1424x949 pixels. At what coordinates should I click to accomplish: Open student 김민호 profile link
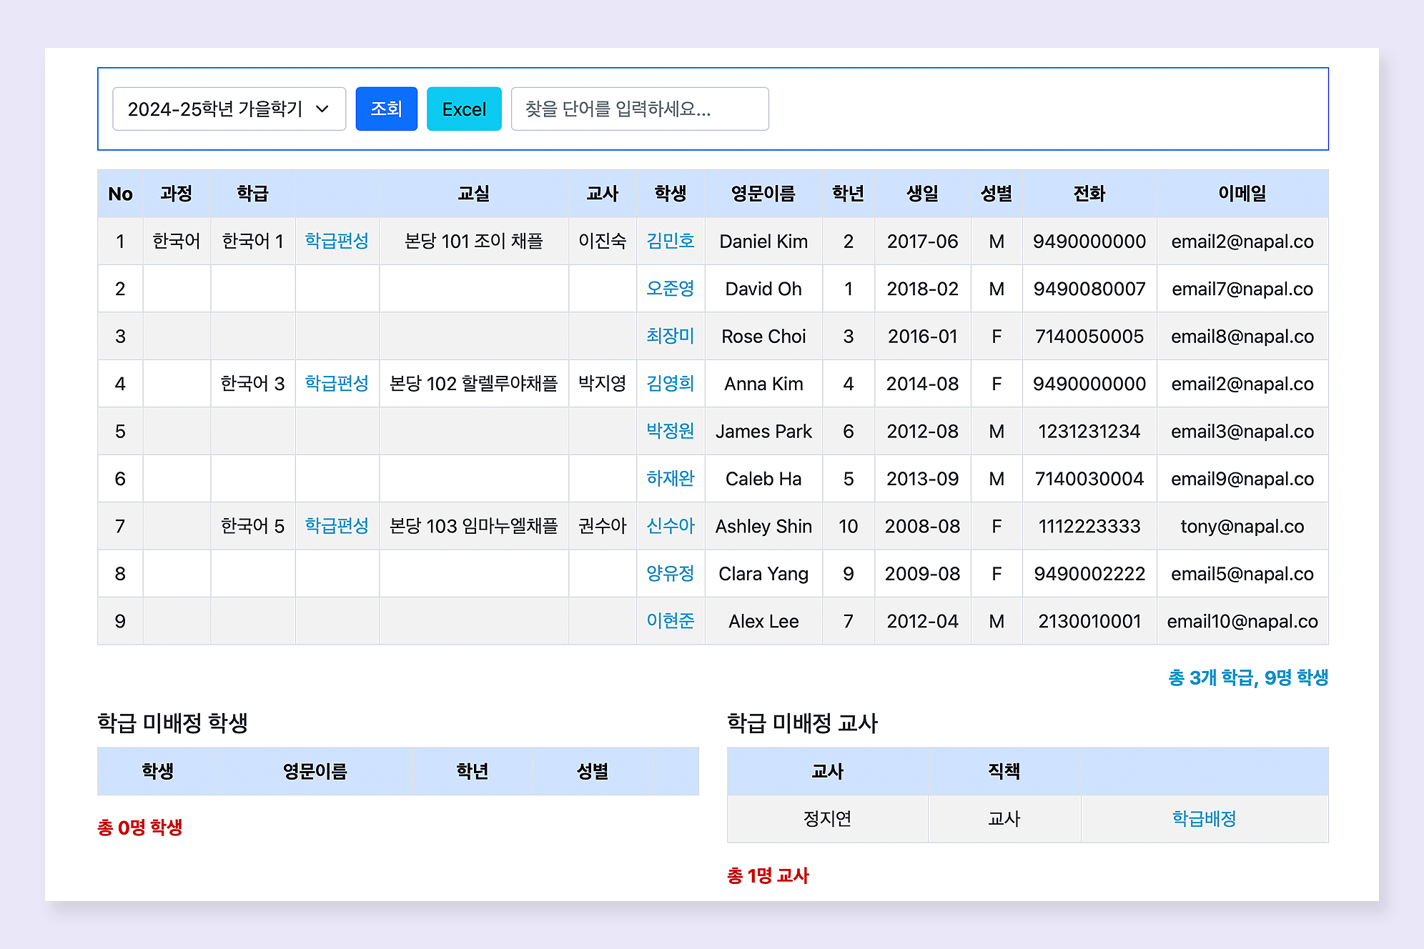[x=671, y=241]
